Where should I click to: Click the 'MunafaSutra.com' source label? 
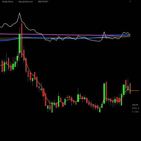(x=26, y=2)
